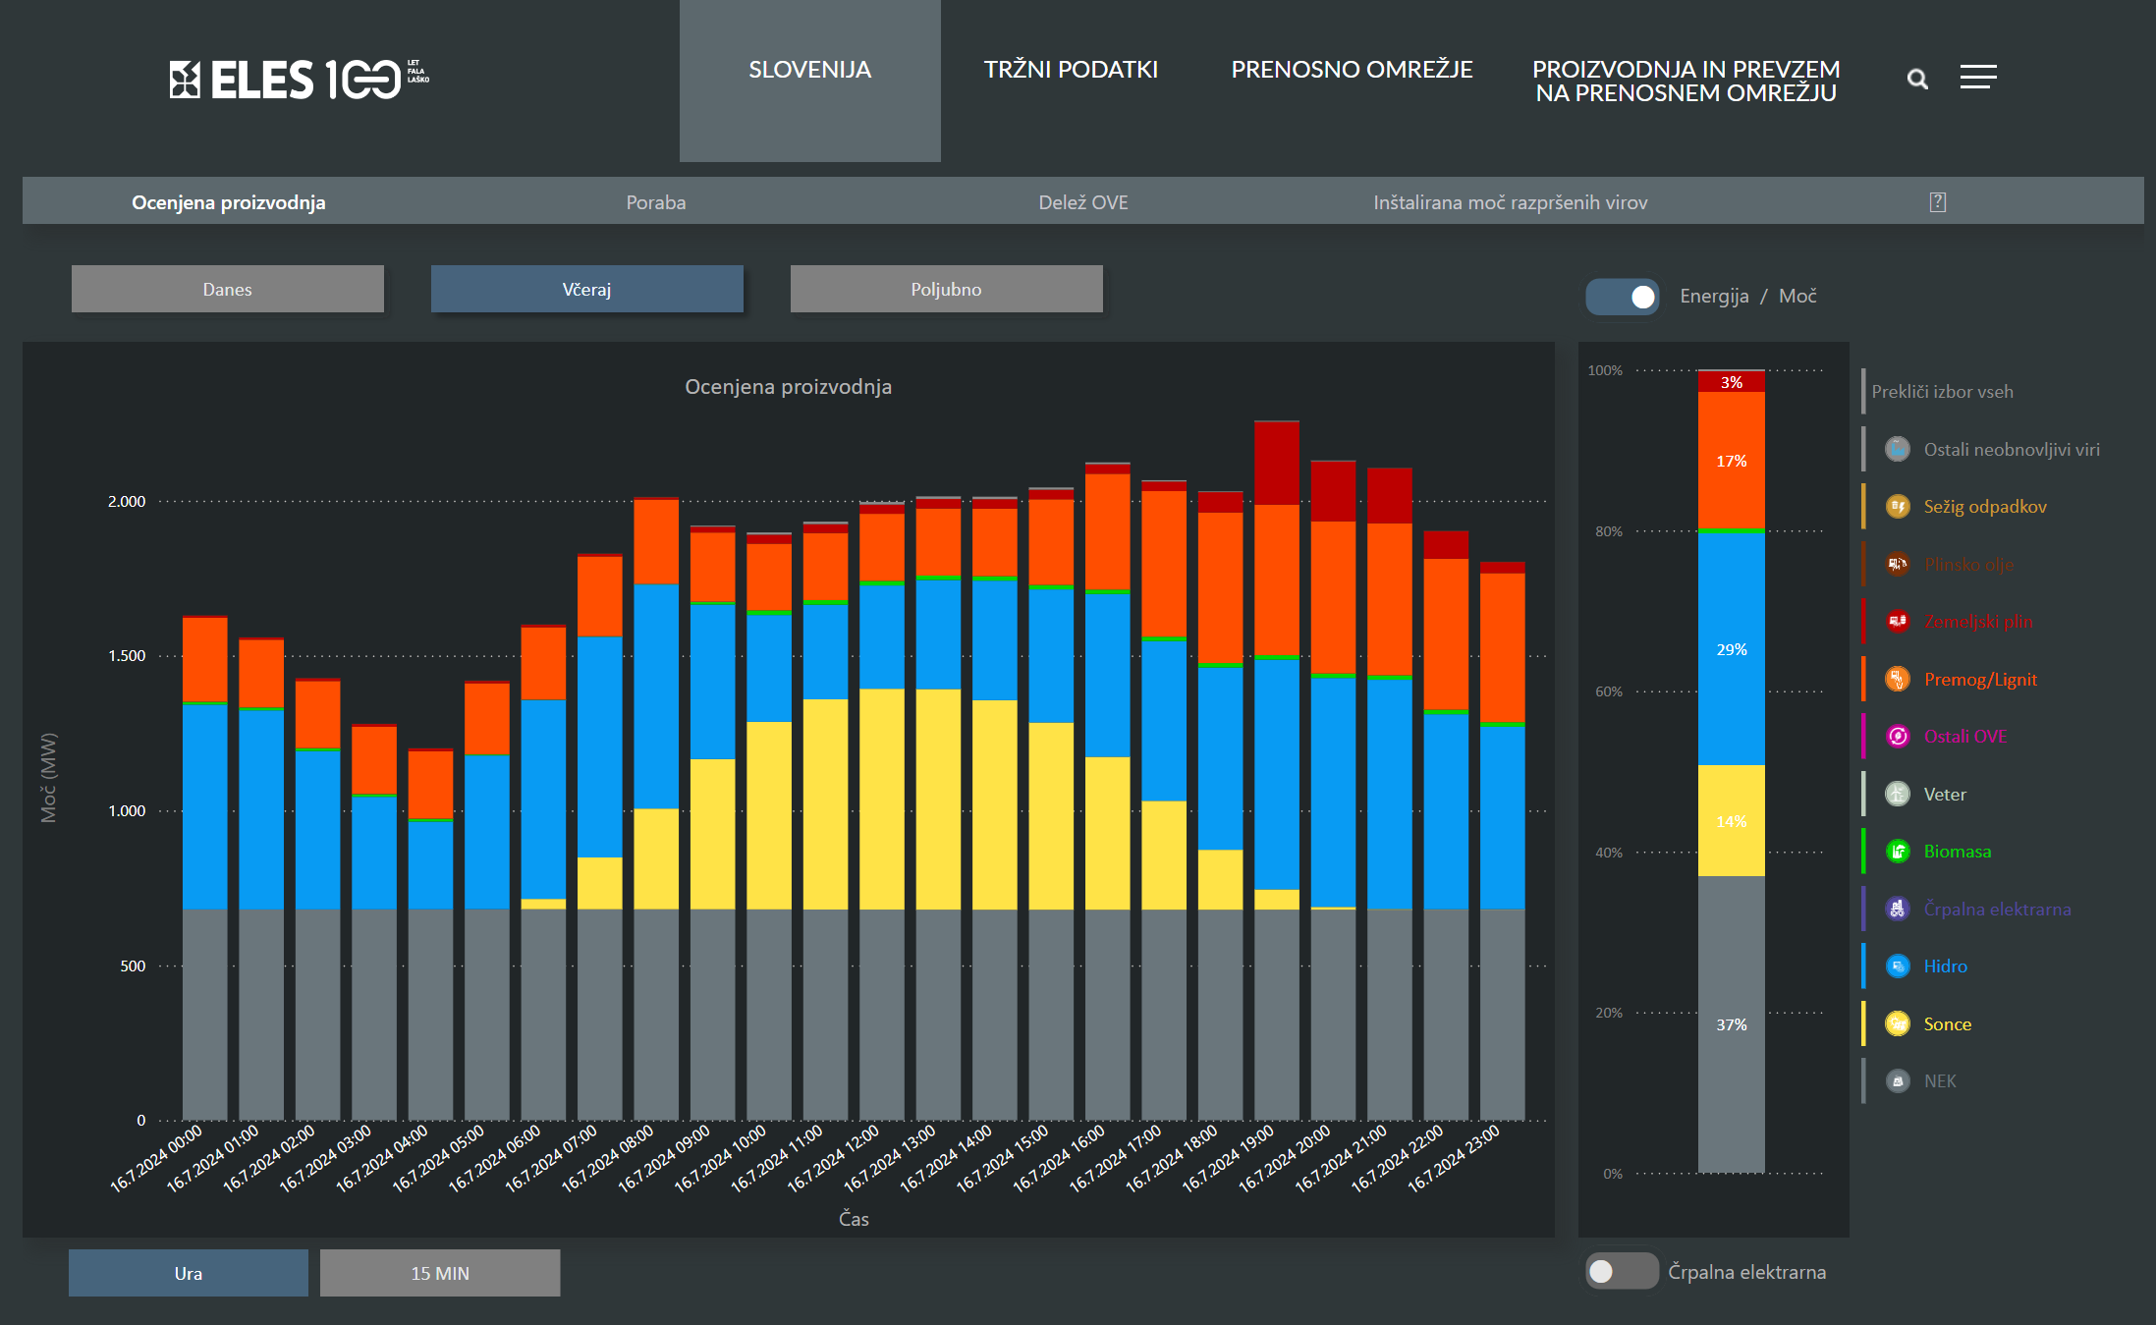Open the Prenosno omrežje menu

tap(1352, 70)
